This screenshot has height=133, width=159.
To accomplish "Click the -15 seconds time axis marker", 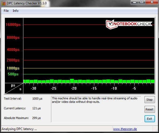I will point(94,88).
